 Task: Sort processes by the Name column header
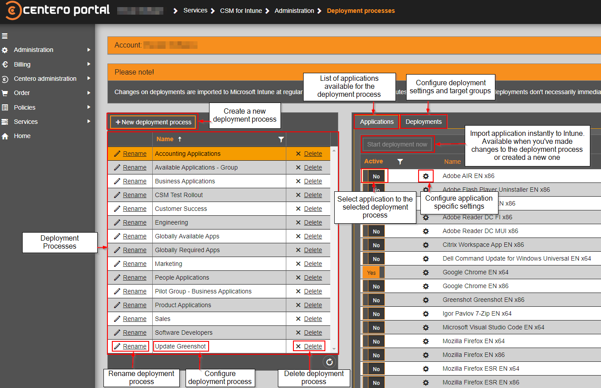165,139
